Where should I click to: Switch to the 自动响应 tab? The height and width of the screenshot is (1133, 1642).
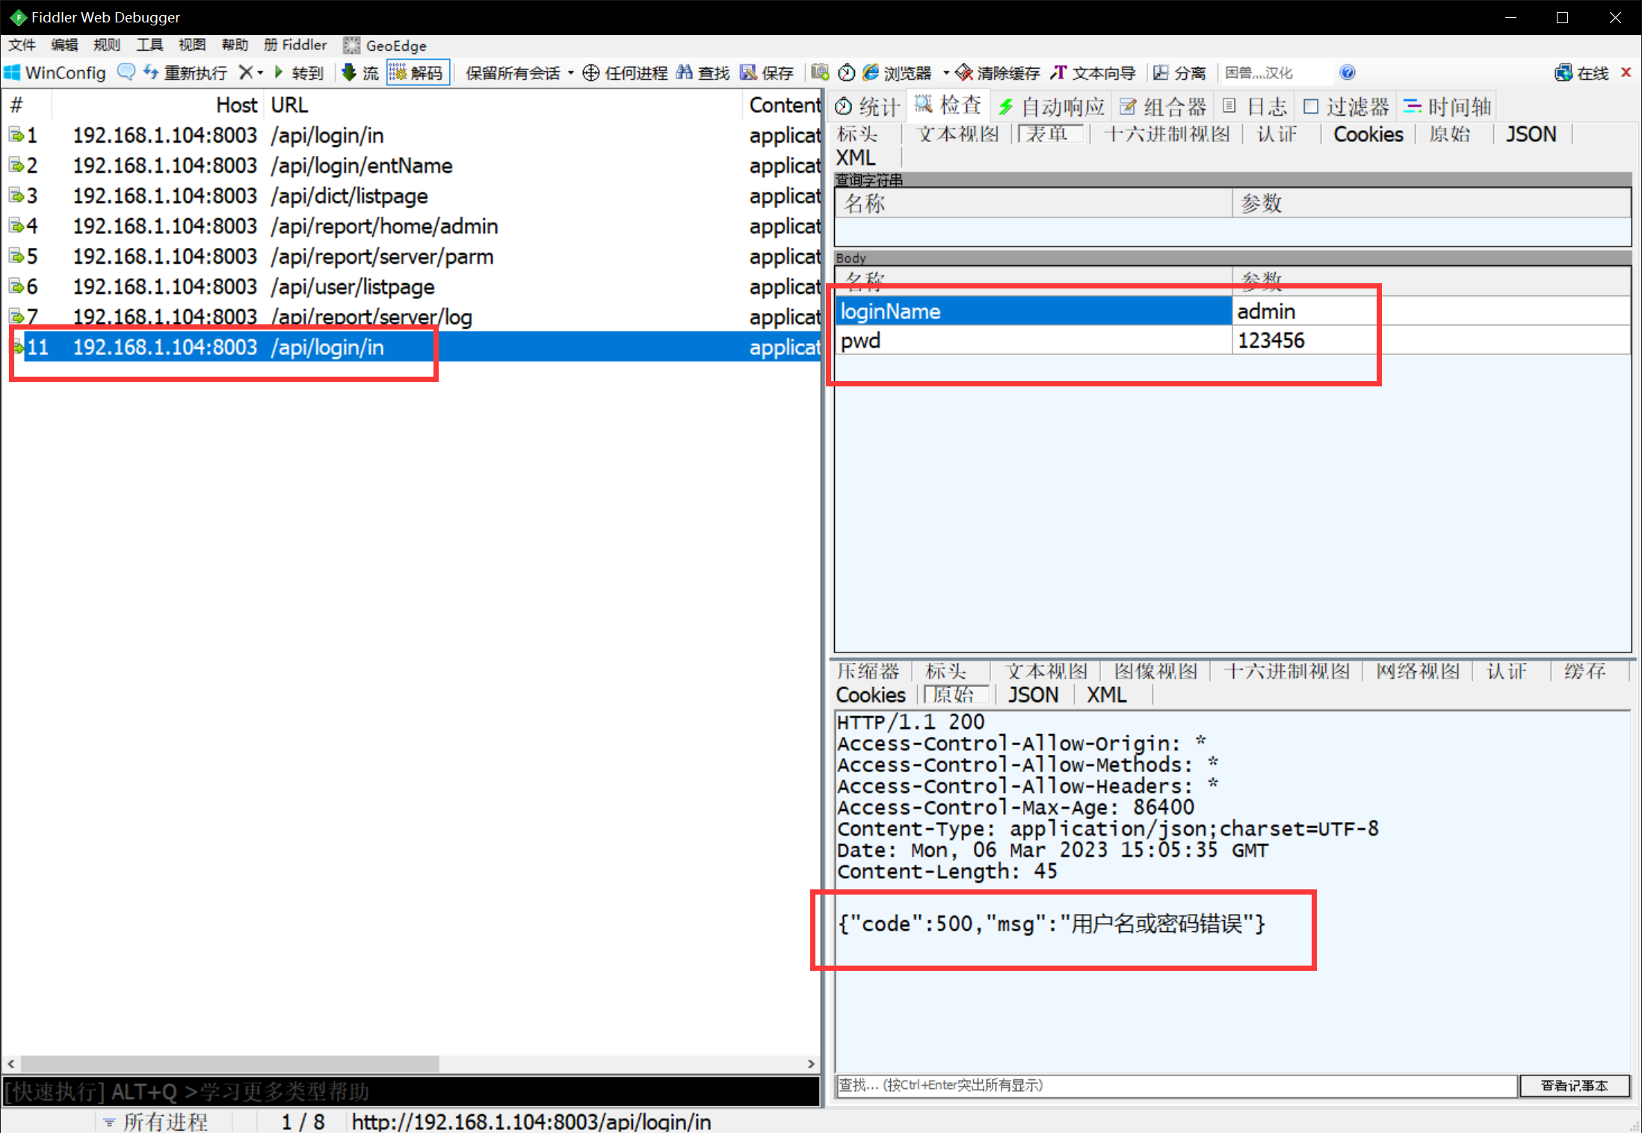pos(1052,107)
